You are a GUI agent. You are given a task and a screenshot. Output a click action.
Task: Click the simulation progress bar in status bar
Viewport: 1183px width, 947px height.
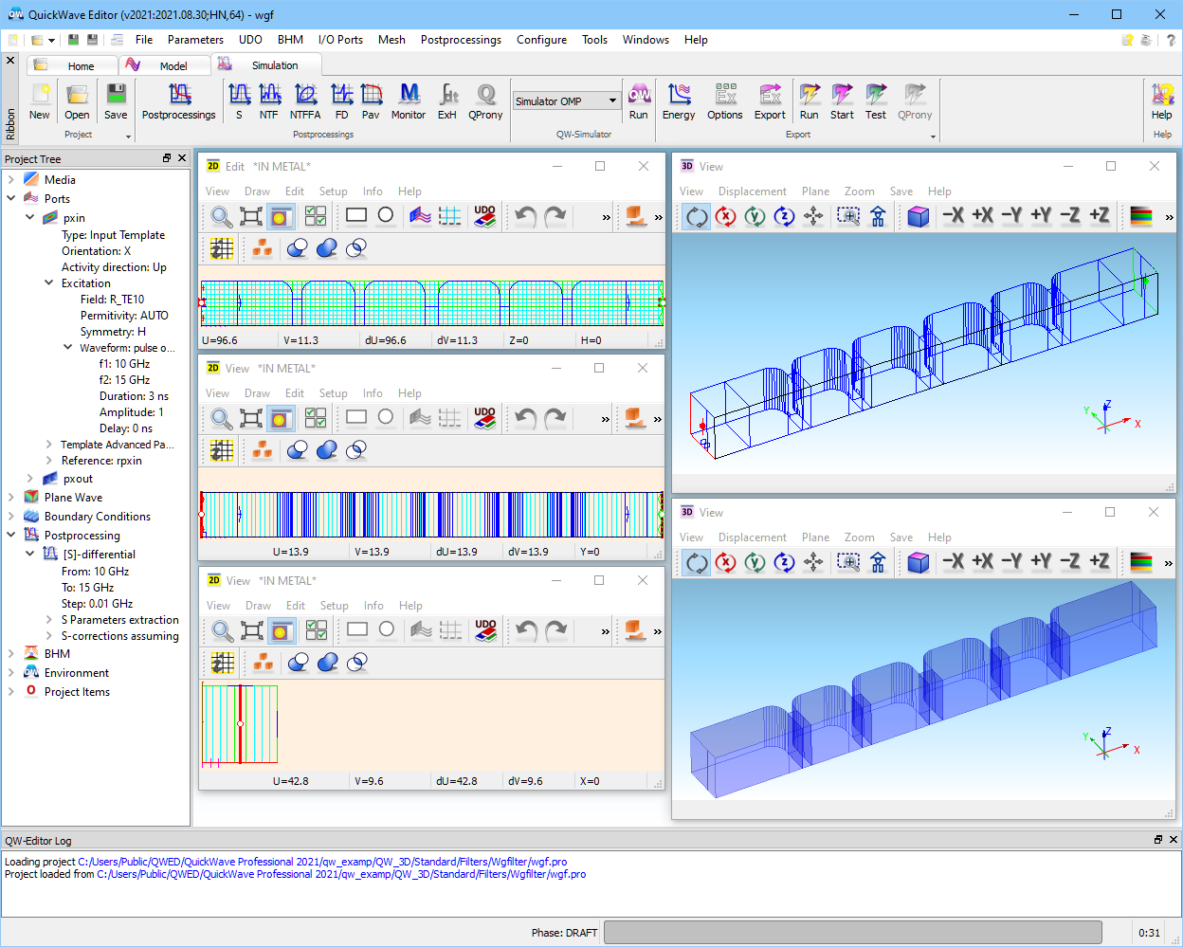click(x=853, y=933)
